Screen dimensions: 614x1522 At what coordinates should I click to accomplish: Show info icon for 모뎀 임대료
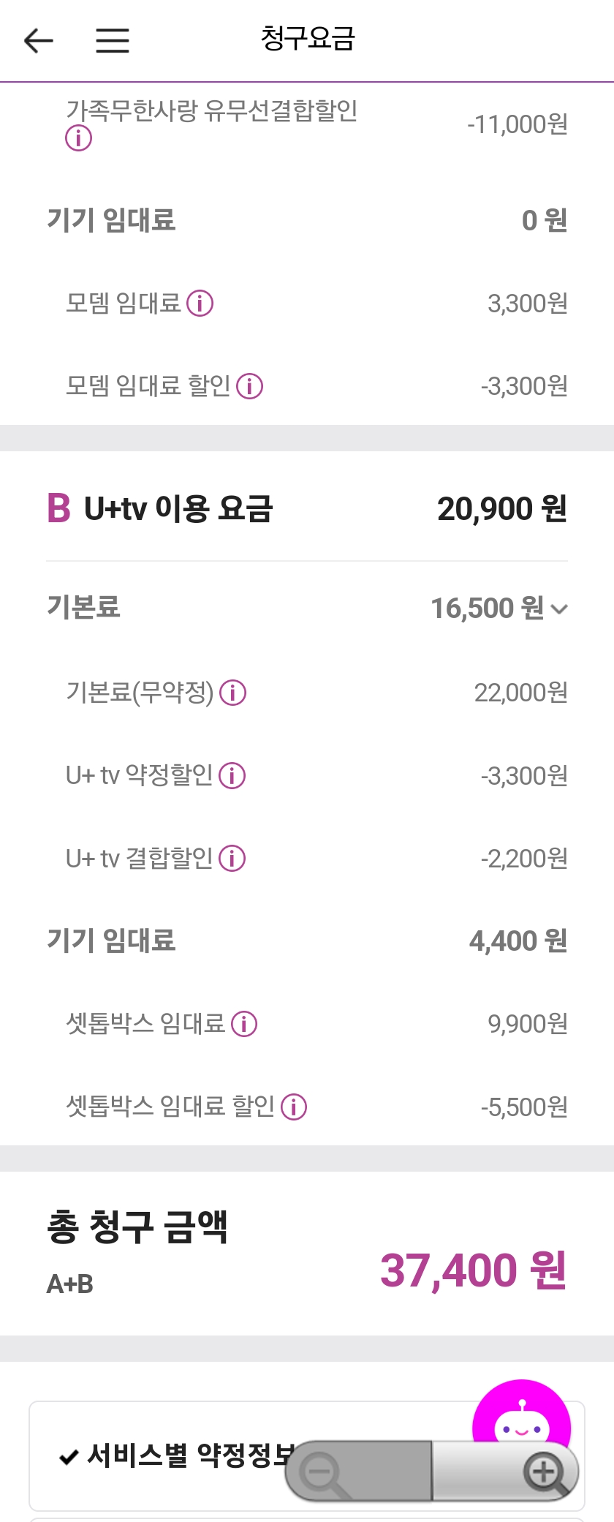click(x=200, y=303)
